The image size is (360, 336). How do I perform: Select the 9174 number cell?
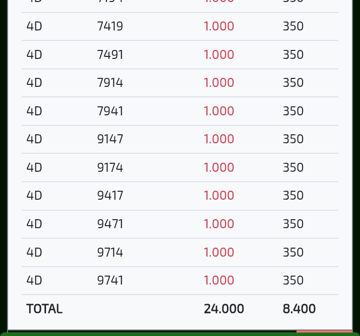110,167
